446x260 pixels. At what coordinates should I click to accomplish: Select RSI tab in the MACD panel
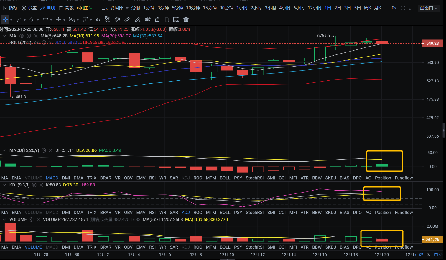tap(152, 178)
